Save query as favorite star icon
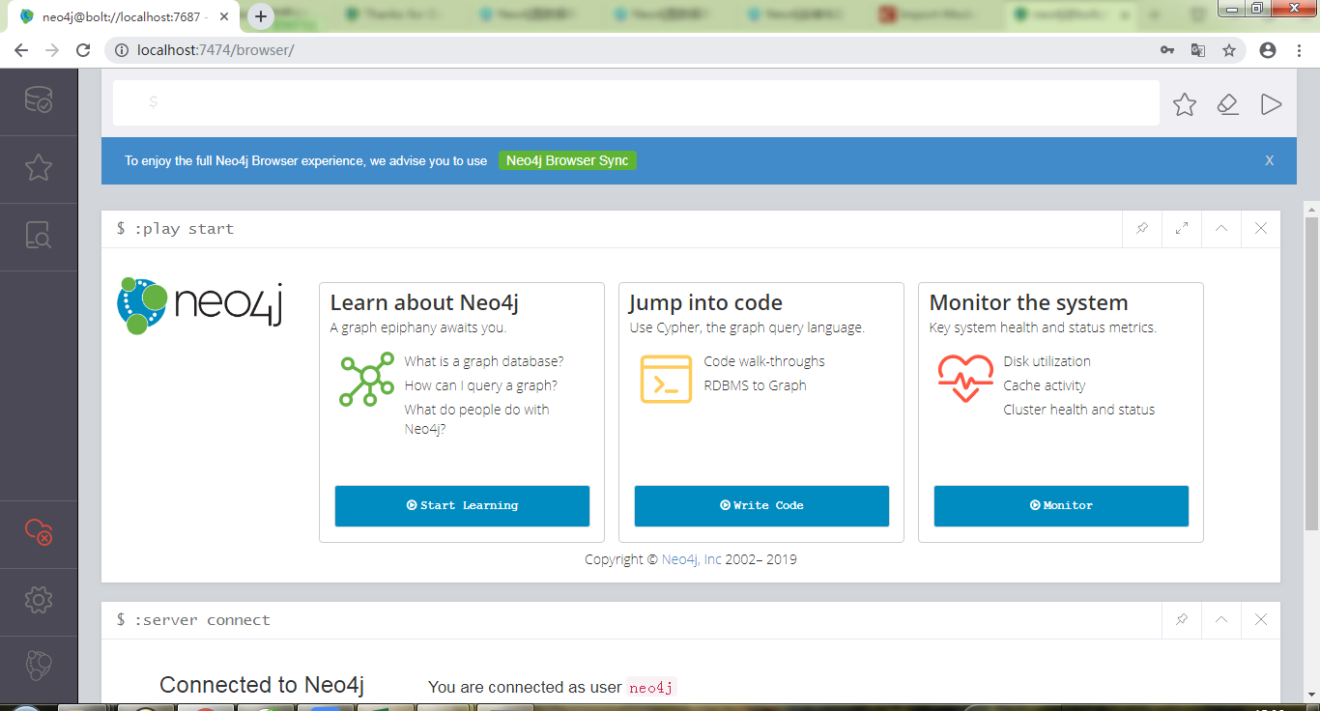This screenshot has width=1320, height=711. tap(1185, 104)
